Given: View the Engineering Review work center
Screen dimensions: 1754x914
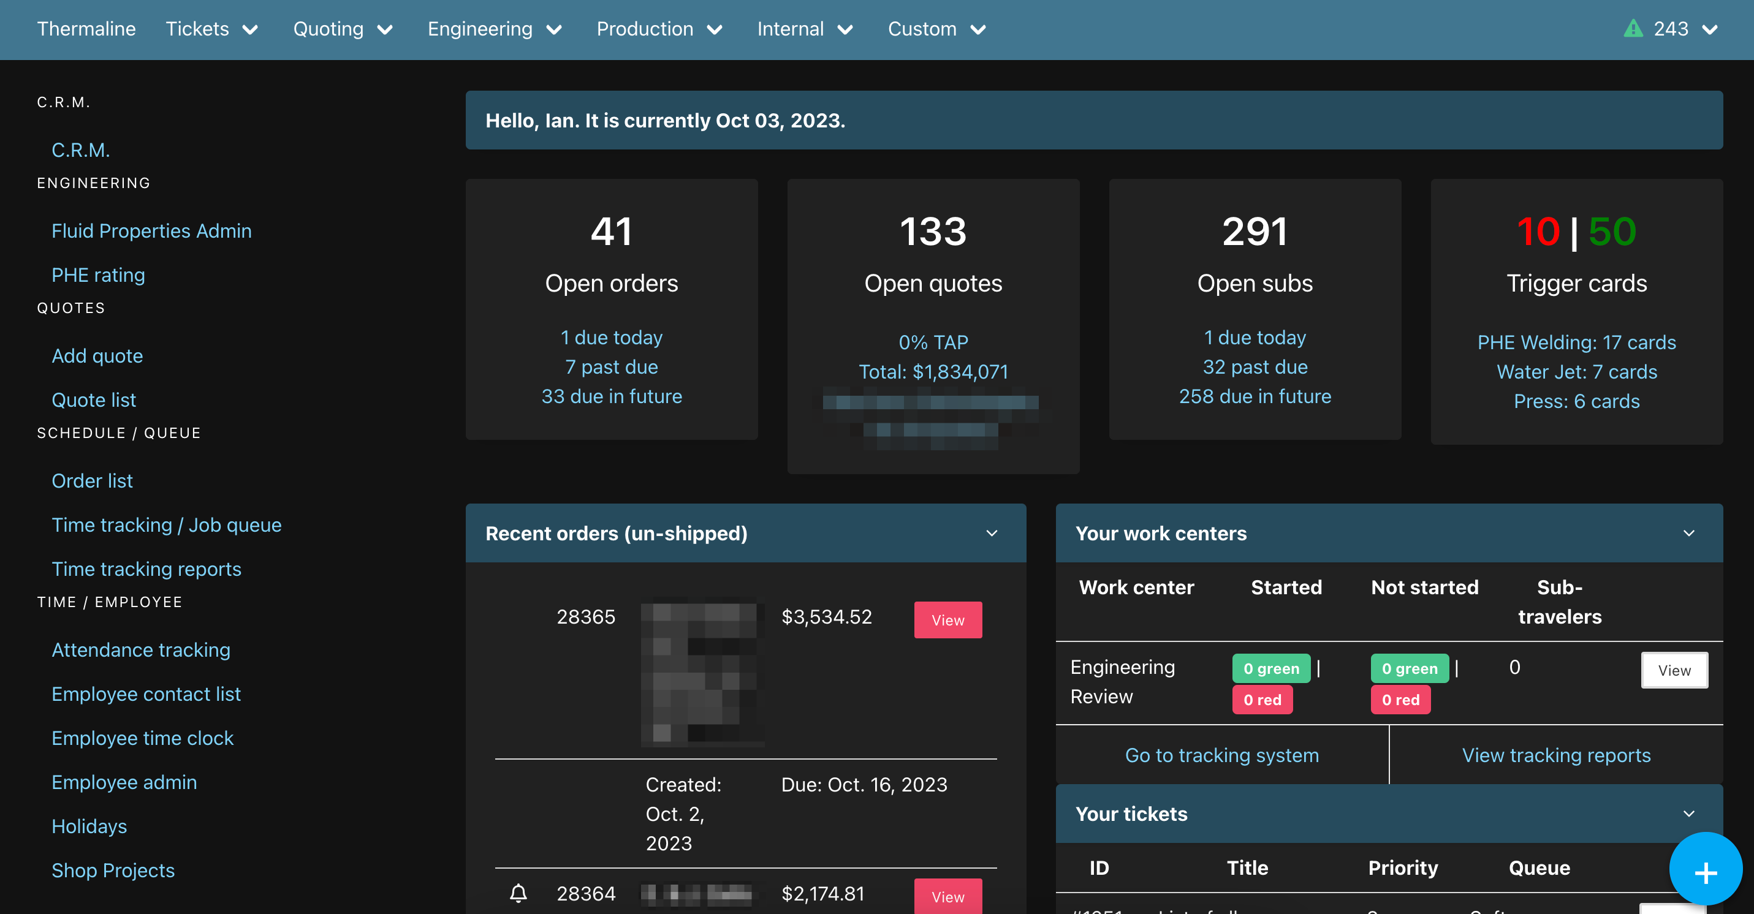Looking at the screenshot, I should tap(1674, 670).
